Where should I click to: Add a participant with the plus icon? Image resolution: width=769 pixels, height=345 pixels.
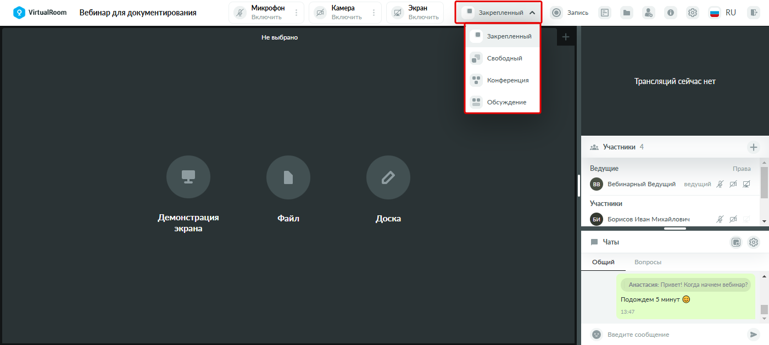click(x=754, y=147)
